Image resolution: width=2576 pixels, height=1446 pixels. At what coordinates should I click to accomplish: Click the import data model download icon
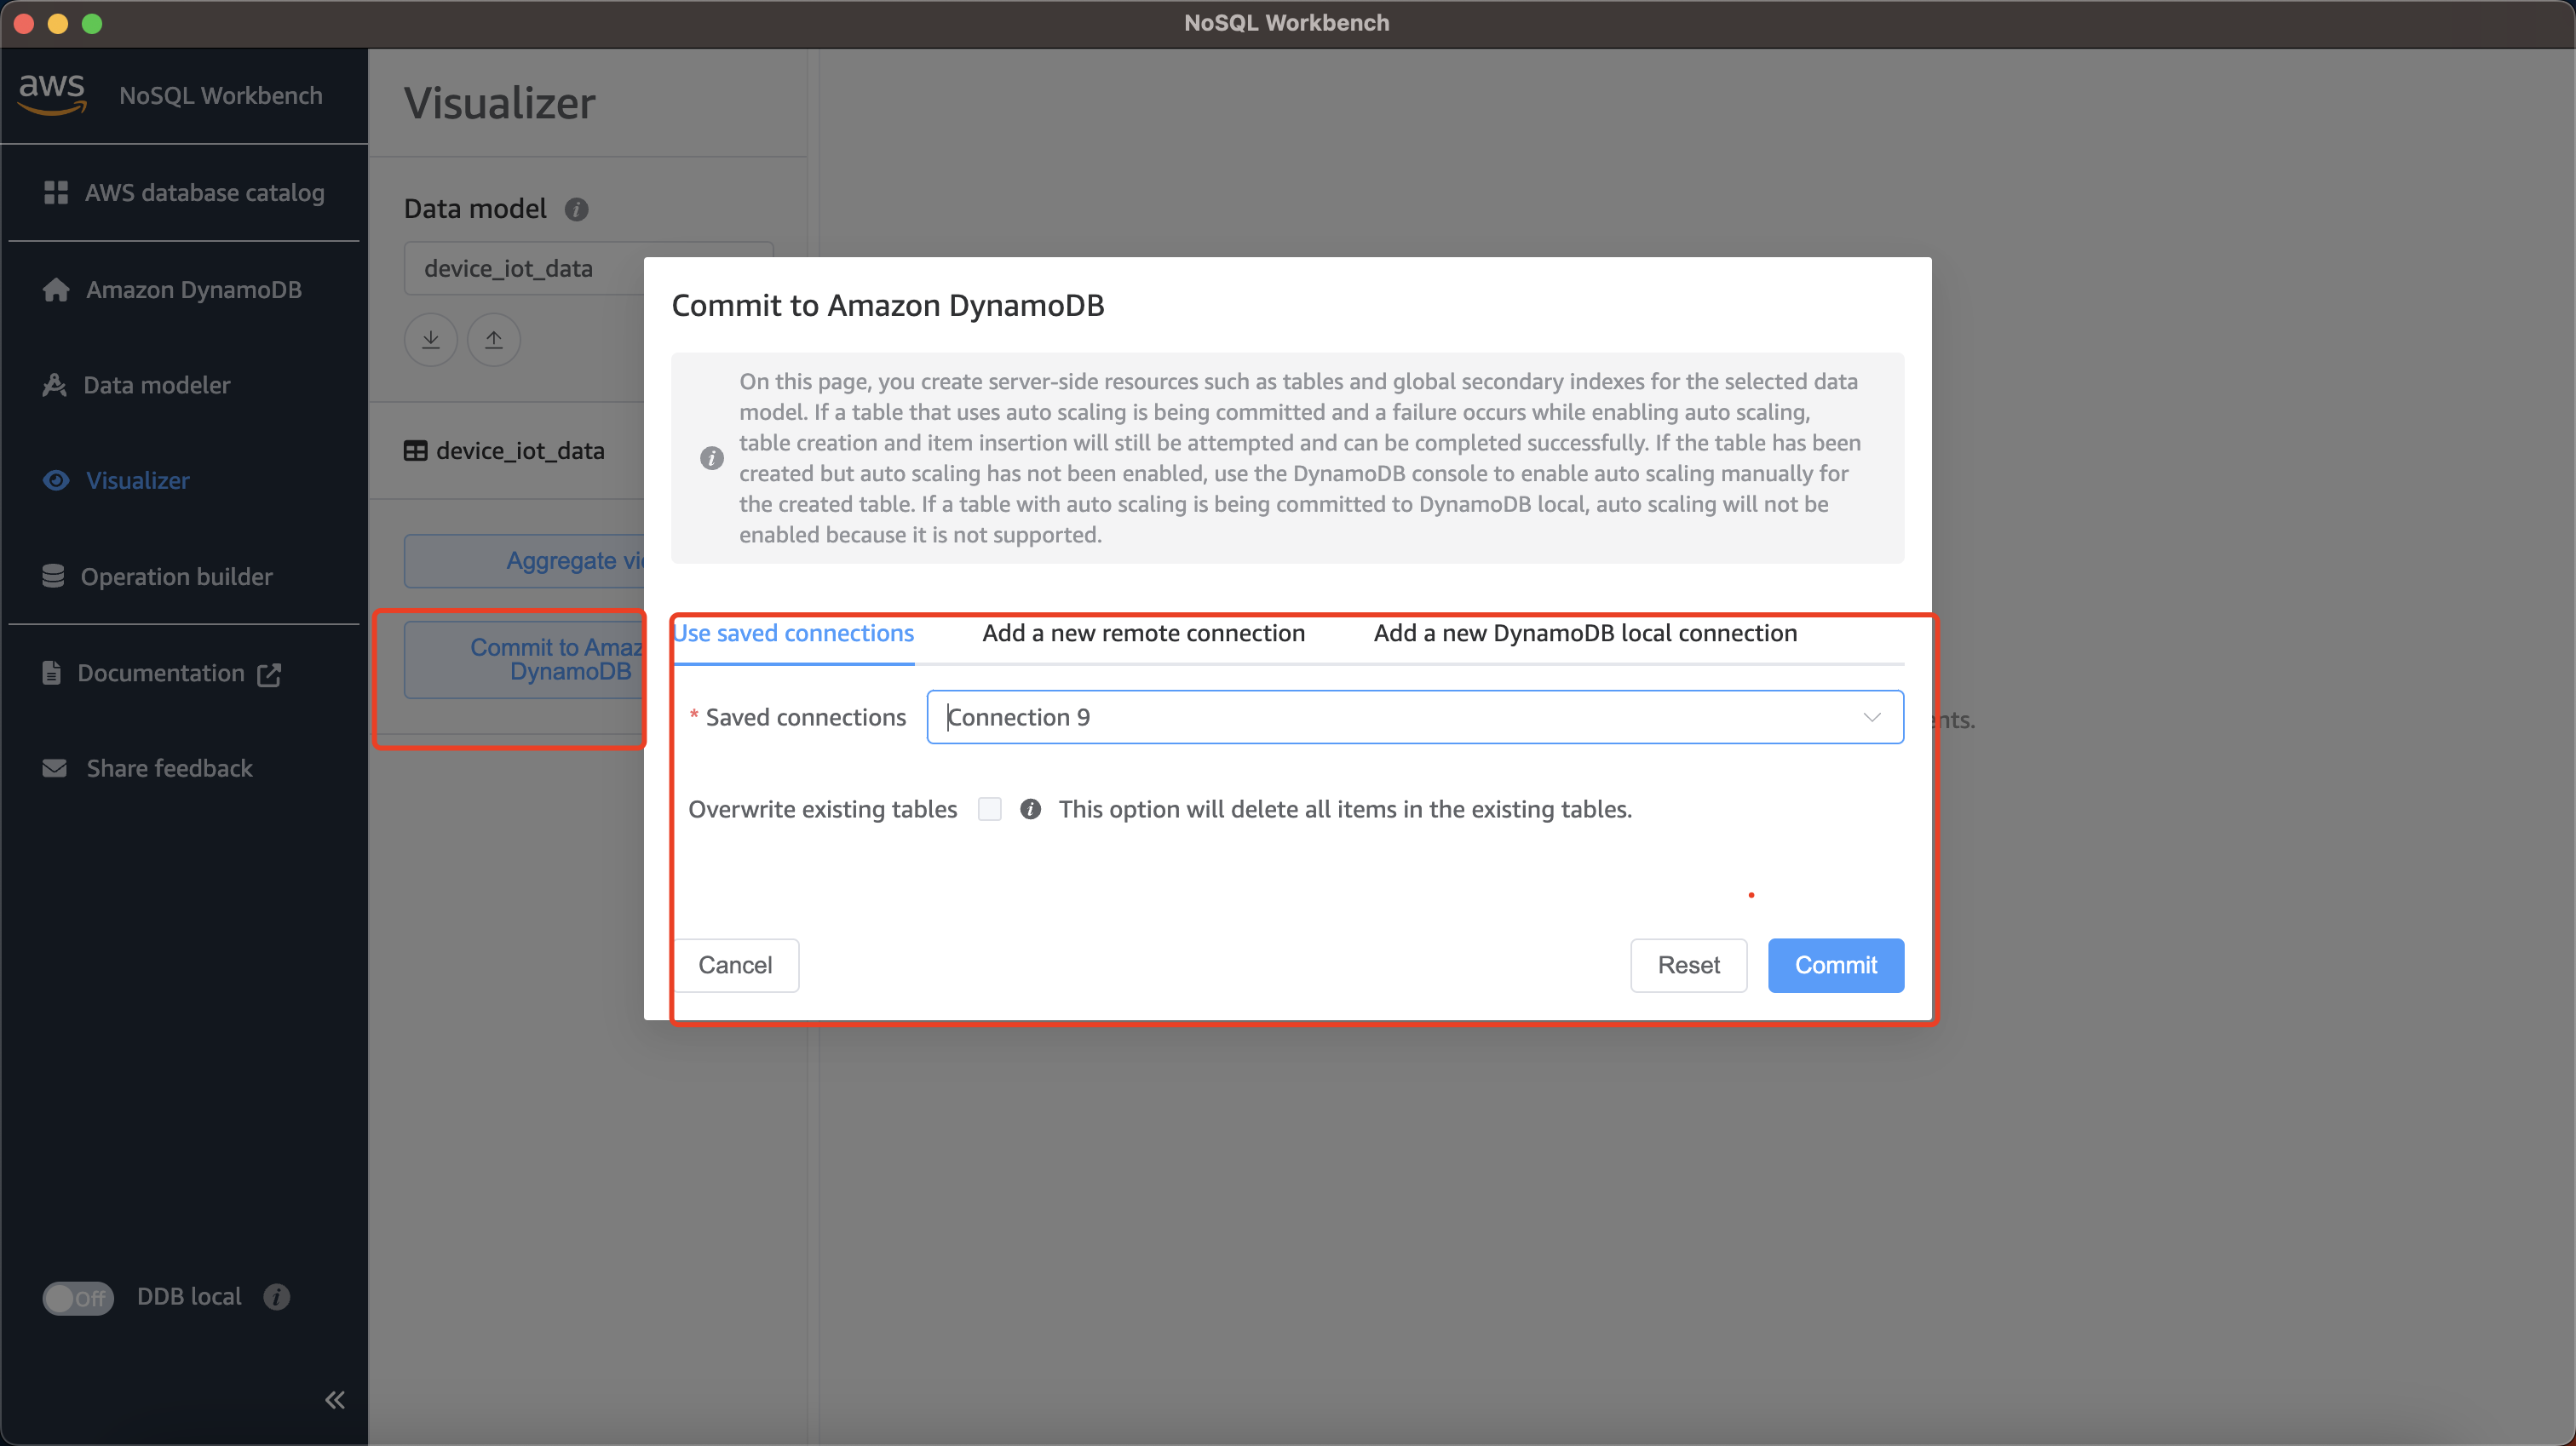point(431,339)
